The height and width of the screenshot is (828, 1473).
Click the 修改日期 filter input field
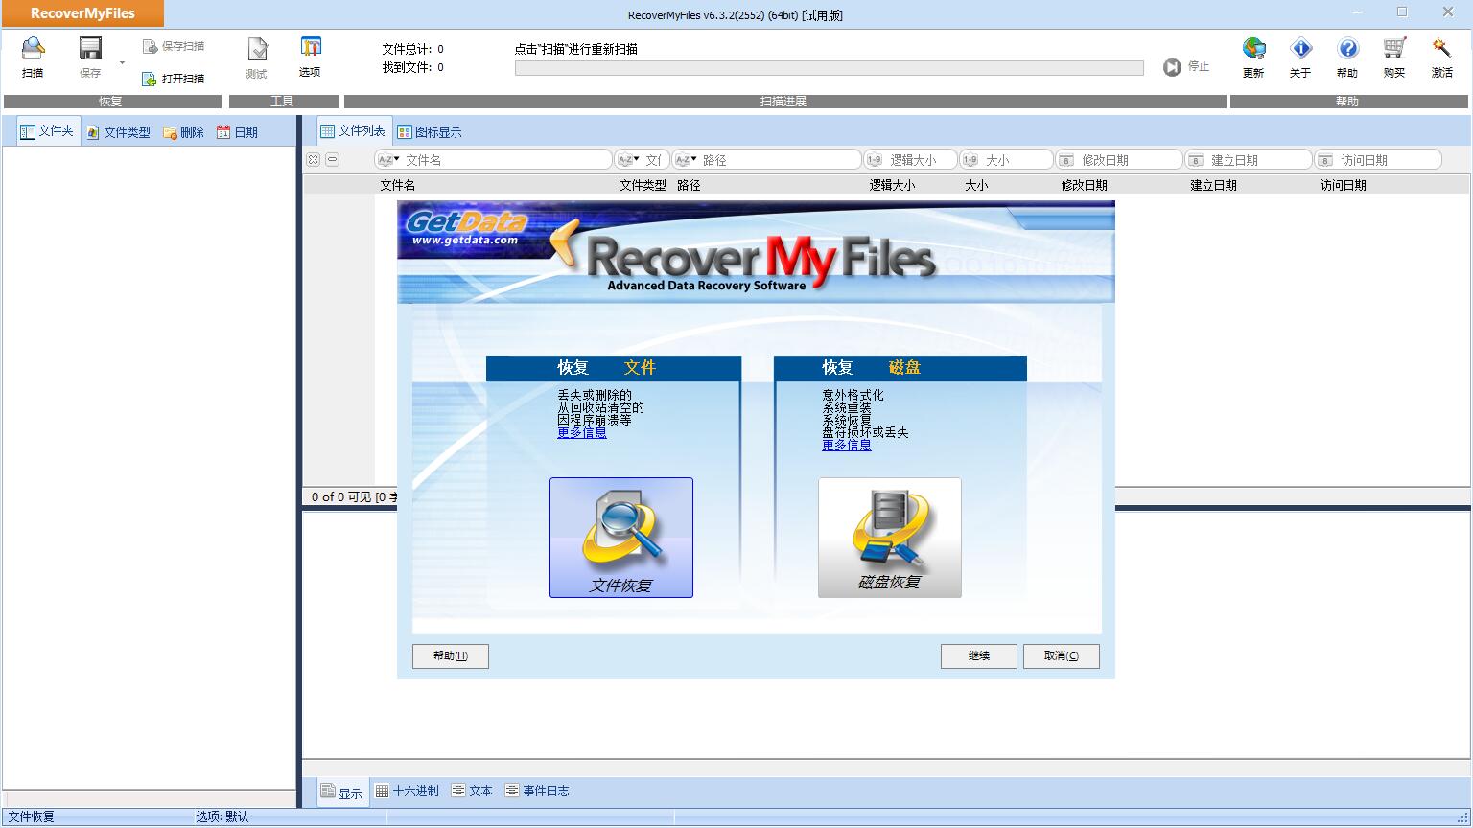point(1127,160)
